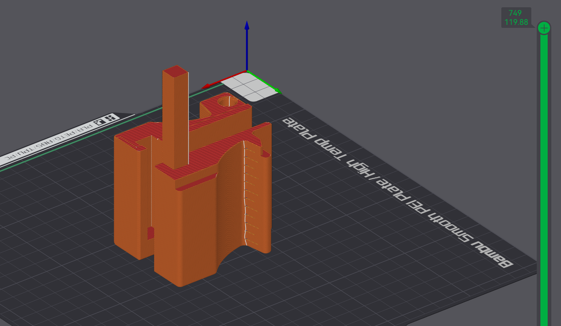Click the layer label showing 749 and 119.88
The image size is (561, 326).
click(x=516, y=18)
